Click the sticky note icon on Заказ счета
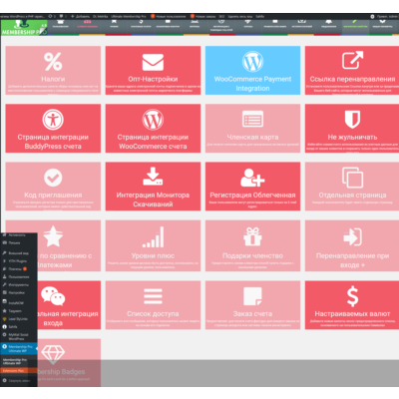The width and height of the screenshot is (399, 399). coord(252,296)
